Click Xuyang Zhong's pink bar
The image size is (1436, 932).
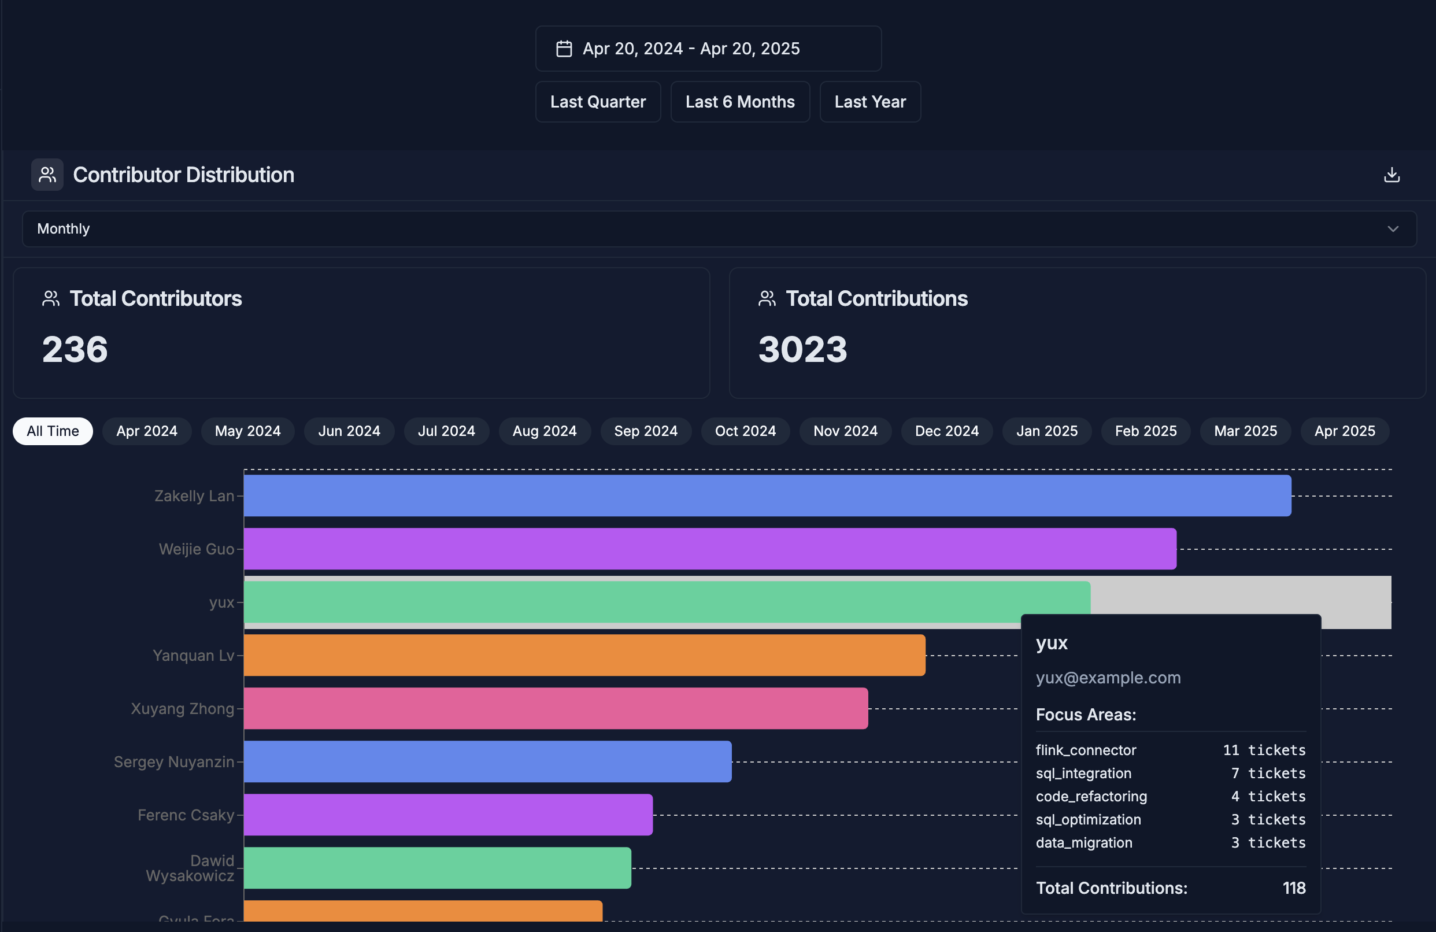pos(555,708)
